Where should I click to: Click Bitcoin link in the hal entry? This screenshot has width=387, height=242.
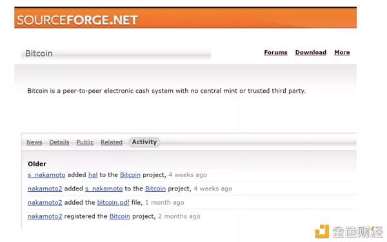pyautogui.click(x=130, y=175)
